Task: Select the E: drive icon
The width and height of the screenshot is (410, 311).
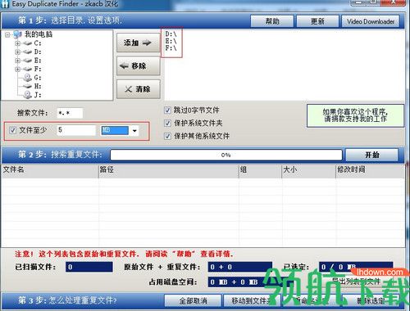Action: point(27,61)
